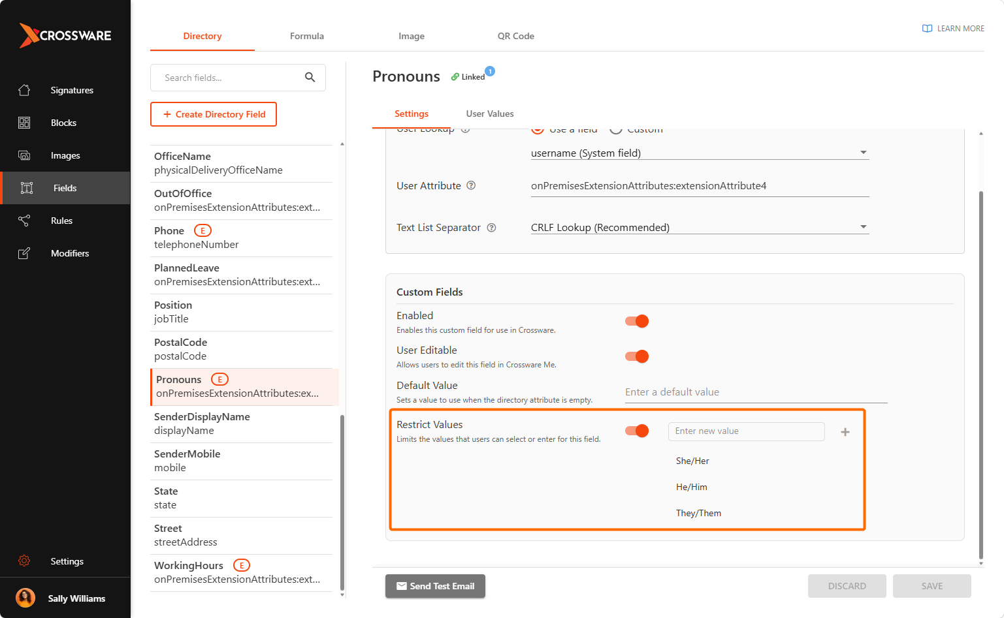1004x618 pixels.
Task: Select the SenderDisplayName field row
Action: 241,424
